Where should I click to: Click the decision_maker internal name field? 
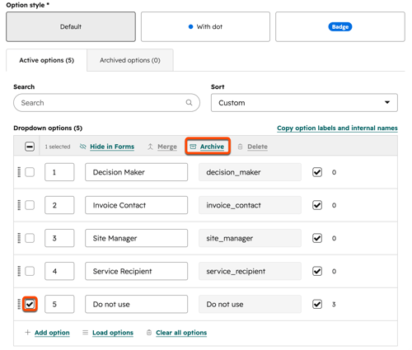pos(250,172)
